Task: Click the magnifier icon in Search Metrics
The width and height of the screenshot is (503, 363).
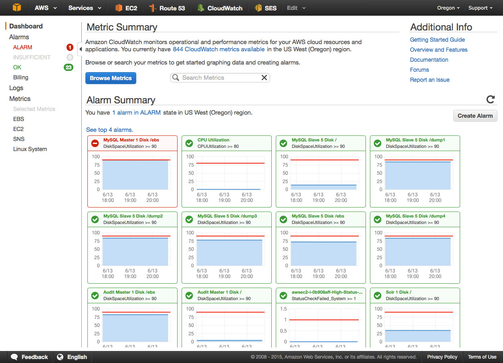Action: (x=176, y=78)
